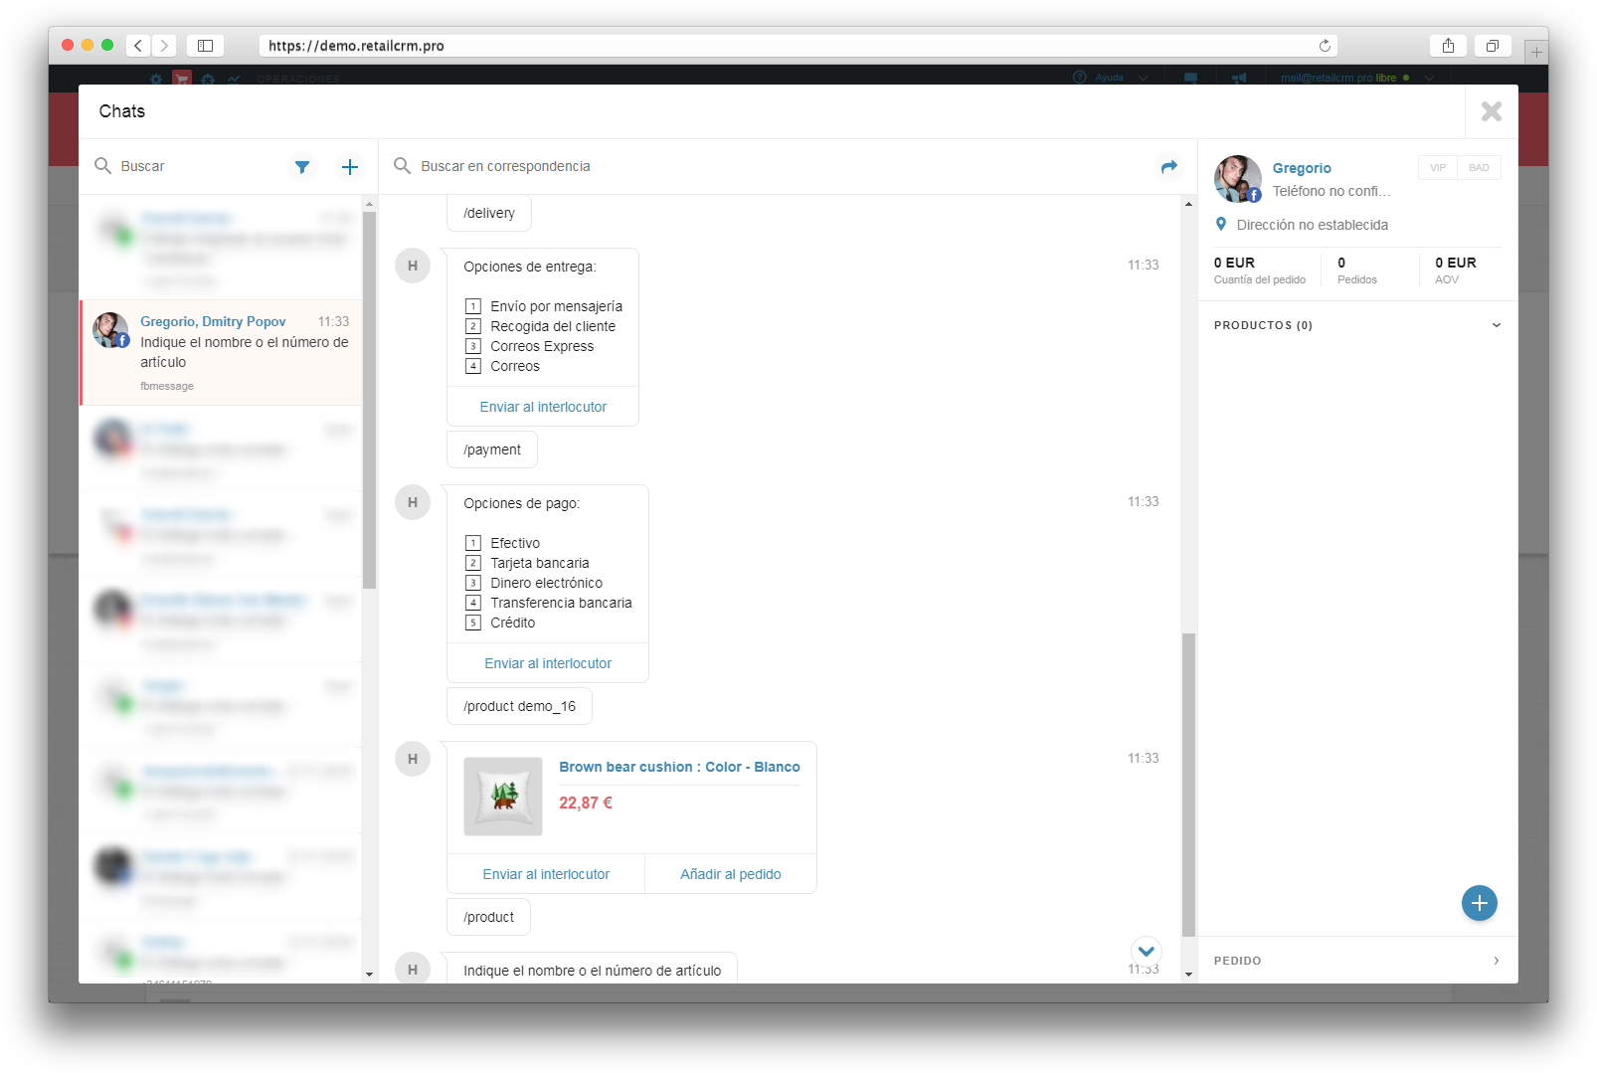Viewport: 1597px width, 1073px height.
Task: Click the magnifier in correspondence search
Action: (402, 166)
